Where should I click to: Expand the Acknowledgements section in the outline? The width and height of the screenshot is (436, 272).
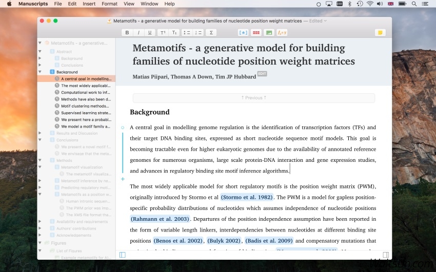click(x=40, y=235)
